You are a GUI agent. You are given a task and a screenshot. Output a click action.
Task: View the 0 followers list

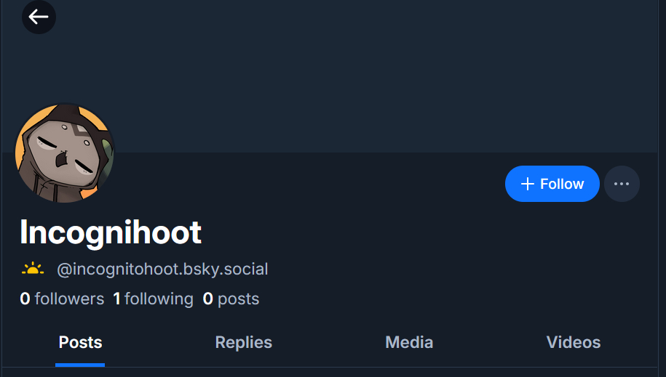pos(62,299)
